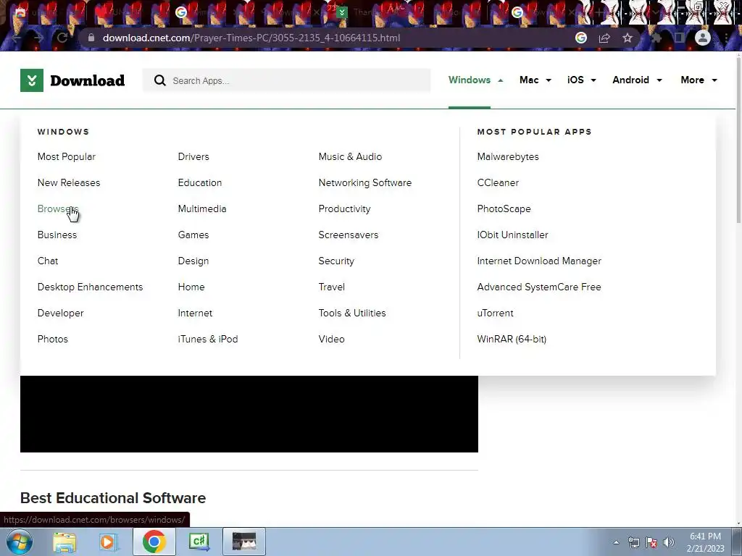This screenshot has width=742, height=556.
Task: Open the Productivity category
Action: click(344, 208)
